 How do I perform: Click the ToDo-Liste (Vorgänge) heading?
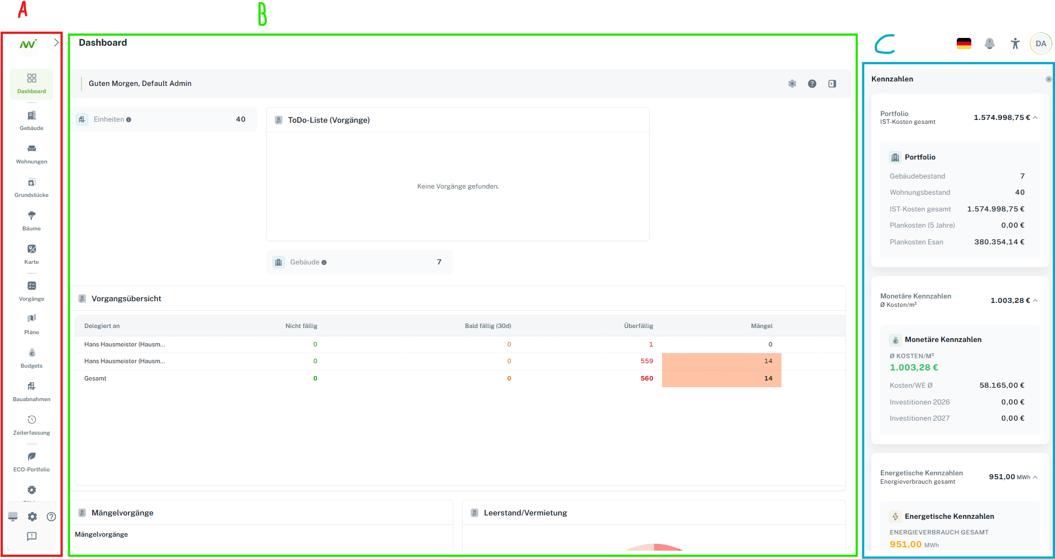329,120
